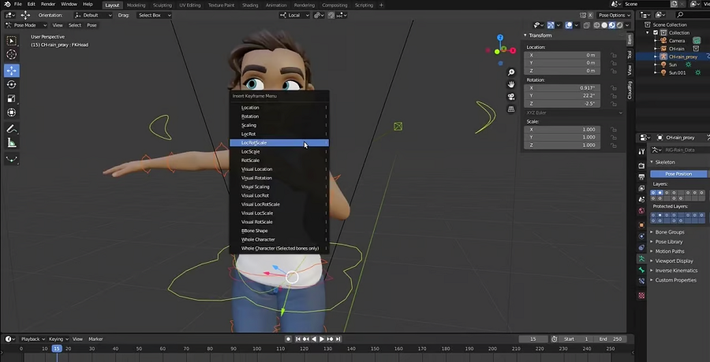Click the viewport zoom magnifier icon
The width and height of the screenshot is (710, 362).
511,72
